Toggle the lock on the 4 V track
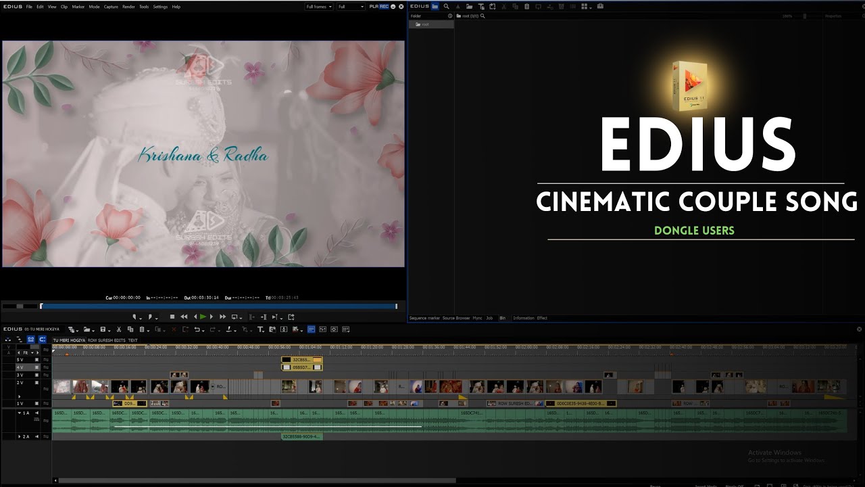 pyautogui.click(x=45, y=367)
